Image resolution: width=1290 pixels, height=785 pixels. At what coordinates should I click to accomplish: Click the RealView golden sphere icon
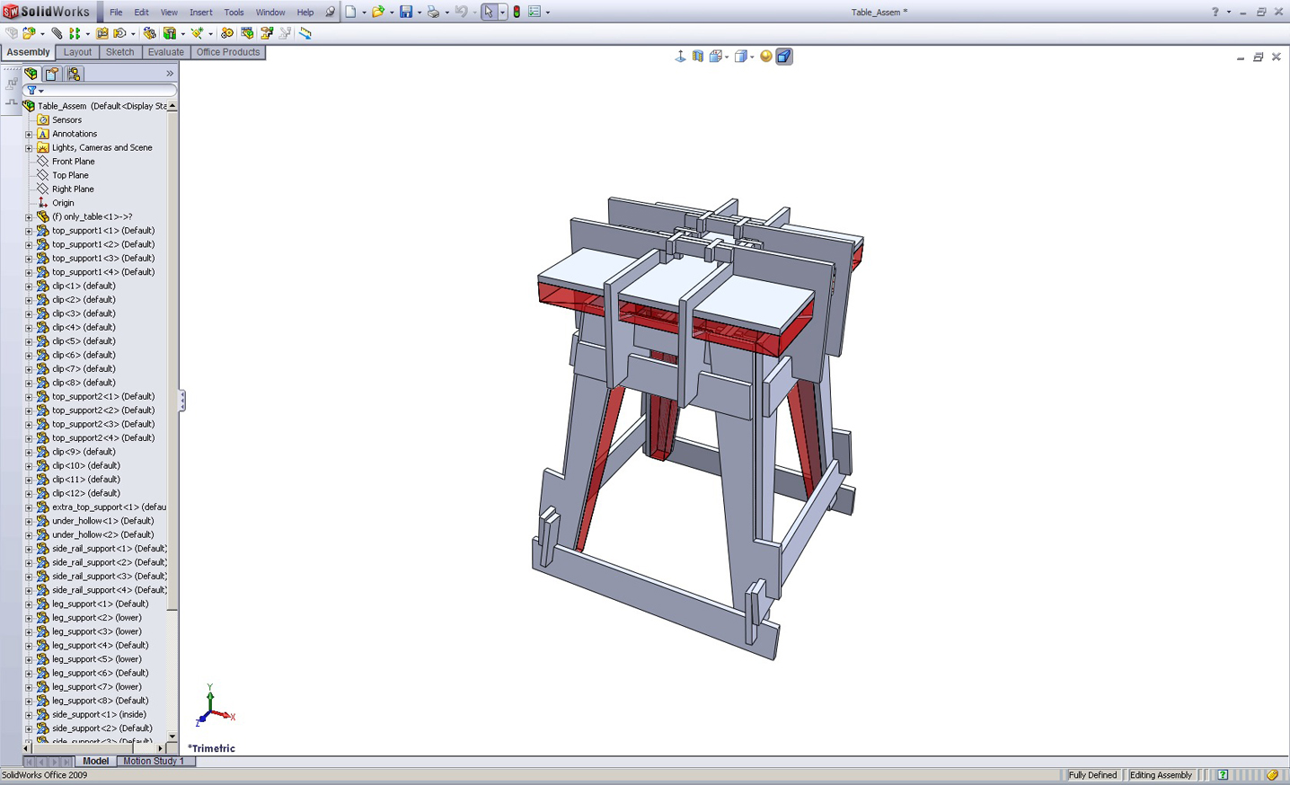click(x=765, y=57)
